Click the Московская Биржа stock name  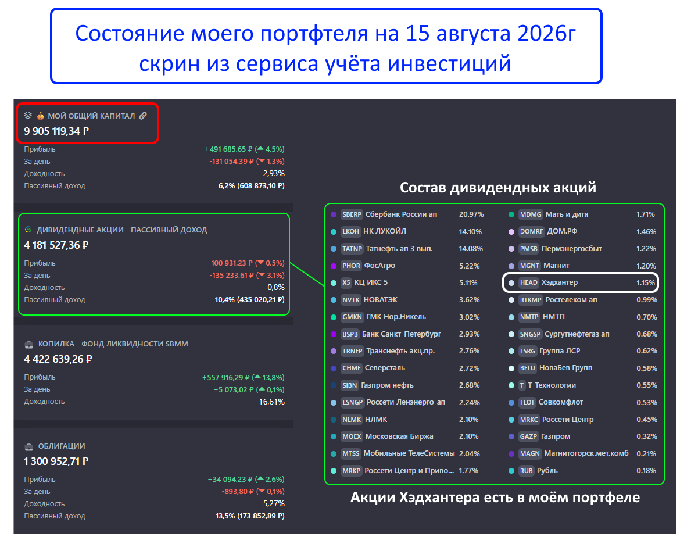tap(399, 436)
